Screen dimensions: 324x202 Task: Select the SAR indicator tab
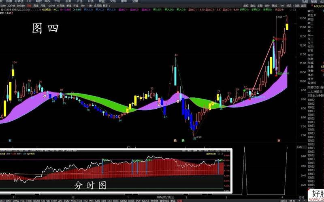(x=98, y=200)
